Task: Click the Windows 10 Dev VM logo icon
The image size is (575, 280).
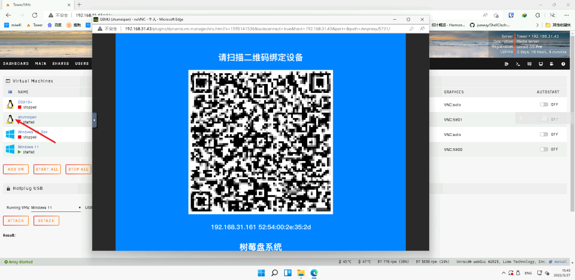Action: [10, 134]
